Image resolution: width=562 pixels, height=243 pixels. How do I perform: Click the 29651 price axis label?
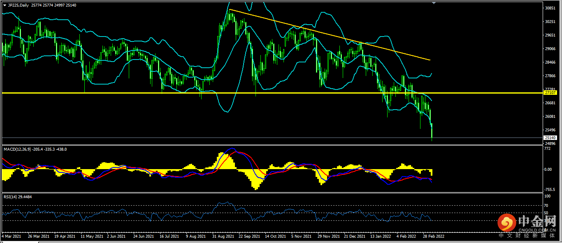[x=550, y=35]
